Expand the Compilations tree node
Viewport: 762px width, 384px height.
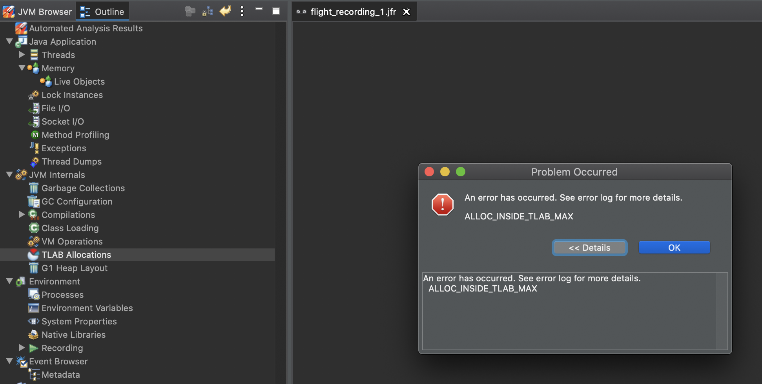tap(22, 214)
